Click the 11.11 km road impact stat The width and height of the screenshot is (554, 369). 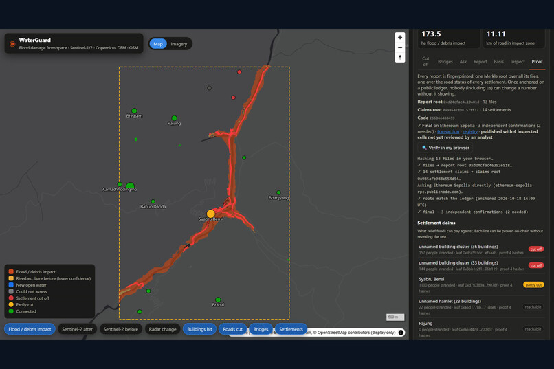coord(513,38)
